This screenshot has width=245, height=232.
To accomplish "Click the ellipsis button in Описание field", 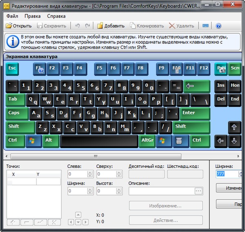I will pyautogui.click(x=198, y=191).
